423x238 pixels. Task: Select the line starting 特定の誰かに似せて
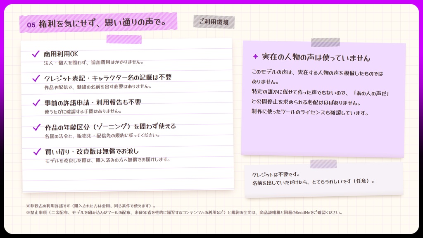pyautogui.click(x=320, y=93)
